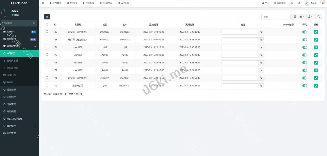Open the export dropdown menu
The image size is (327, 156).
pos(310,17)
